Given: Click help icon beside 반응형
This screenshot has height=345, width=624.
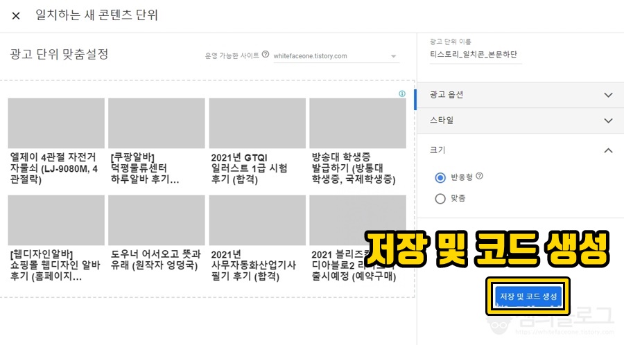Looking at the screenshot, I should (x=480, y=176).
